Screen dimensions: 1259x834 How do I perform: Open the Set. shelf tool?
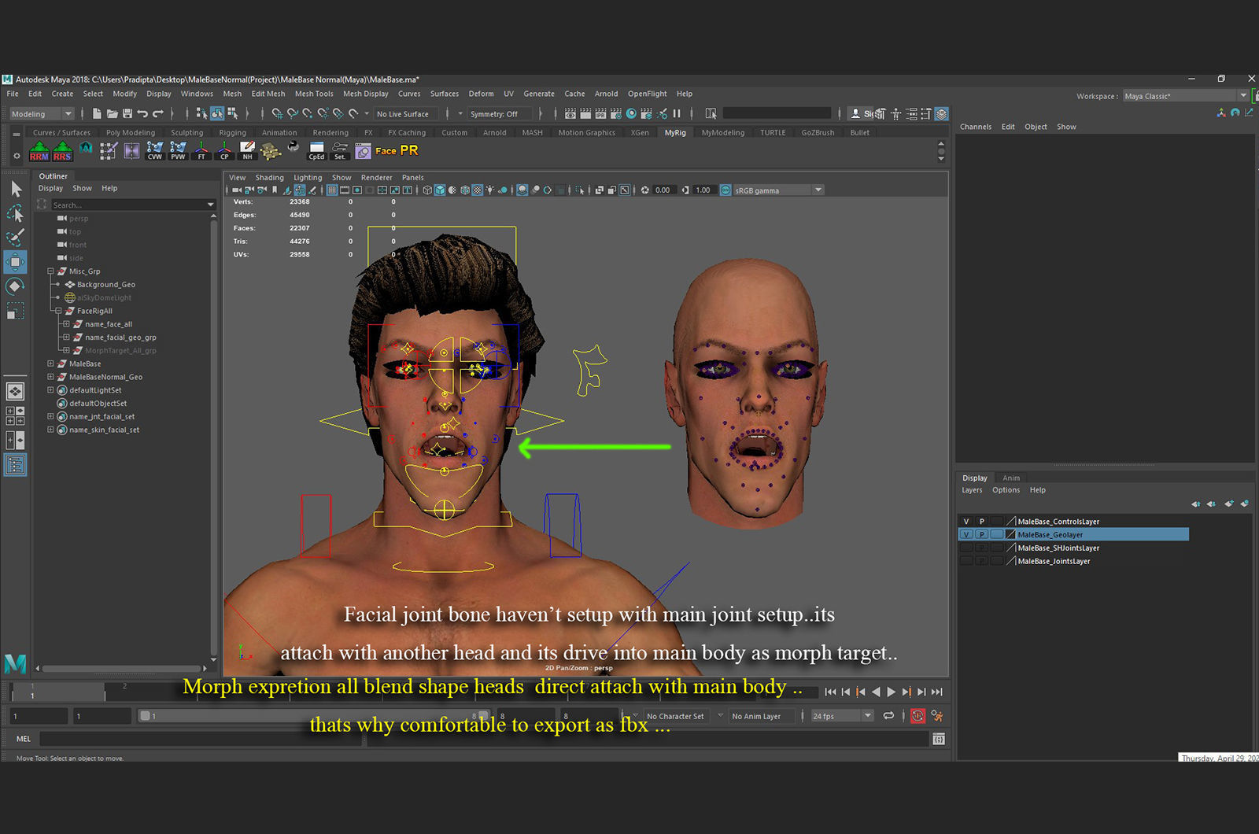click(340, 151)
